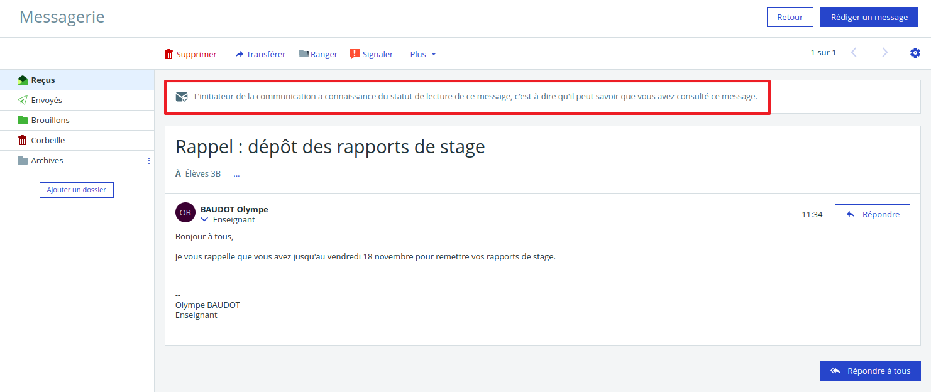
Task: Click Répondre à tous button
Action: click(x=870, y=371)
